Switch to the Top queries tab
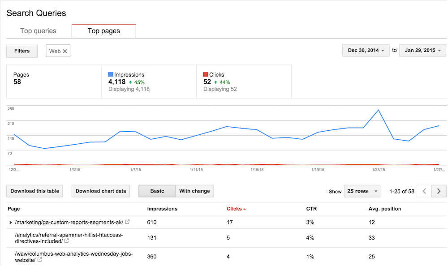The width and height of the screenshot is (448, 266). tap(38, 31)
